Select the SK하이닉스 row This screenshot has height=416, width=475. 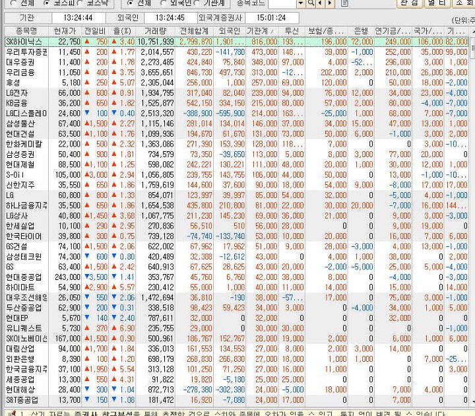[237, 42]
